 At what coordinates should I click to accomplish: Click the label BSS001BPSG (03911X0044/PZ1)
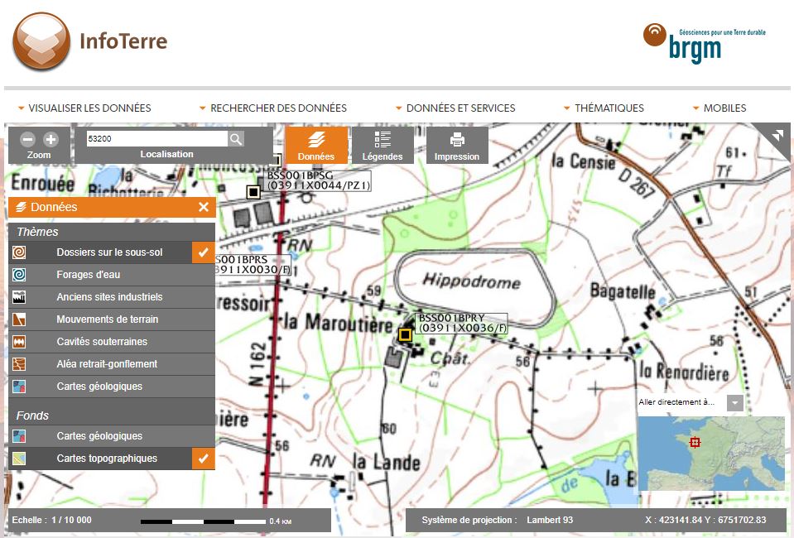click(319, 180)
